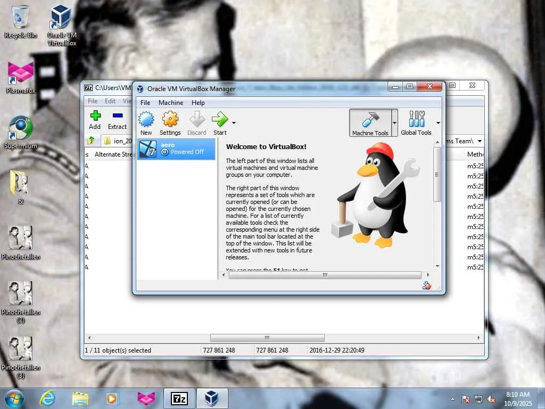Open the File menu in 7-Zip window
Screen dimensions: 545x409
pos(93,101)
